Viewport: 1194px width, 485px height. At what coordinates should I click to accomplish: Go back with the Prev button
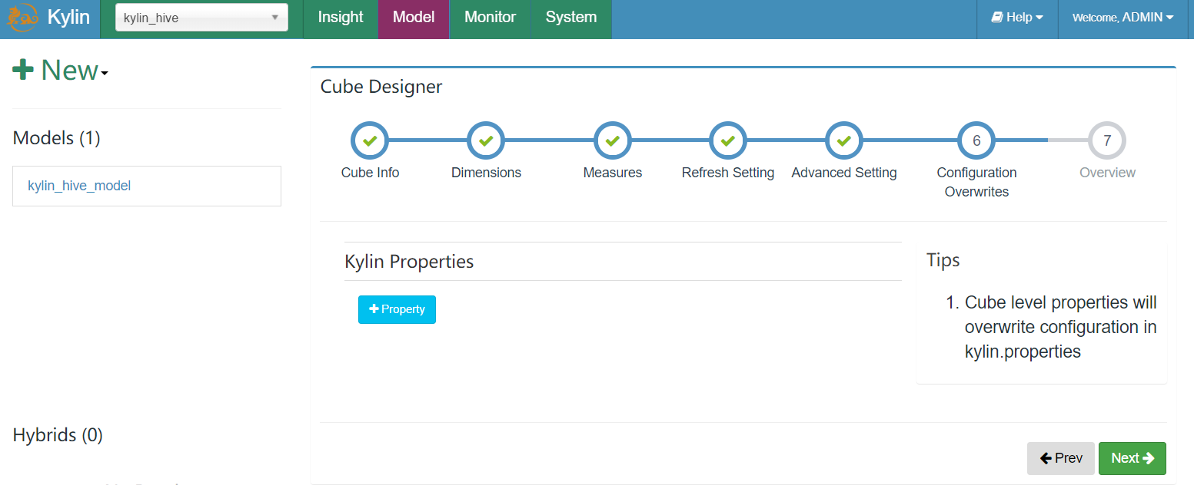click(1061, 458)
